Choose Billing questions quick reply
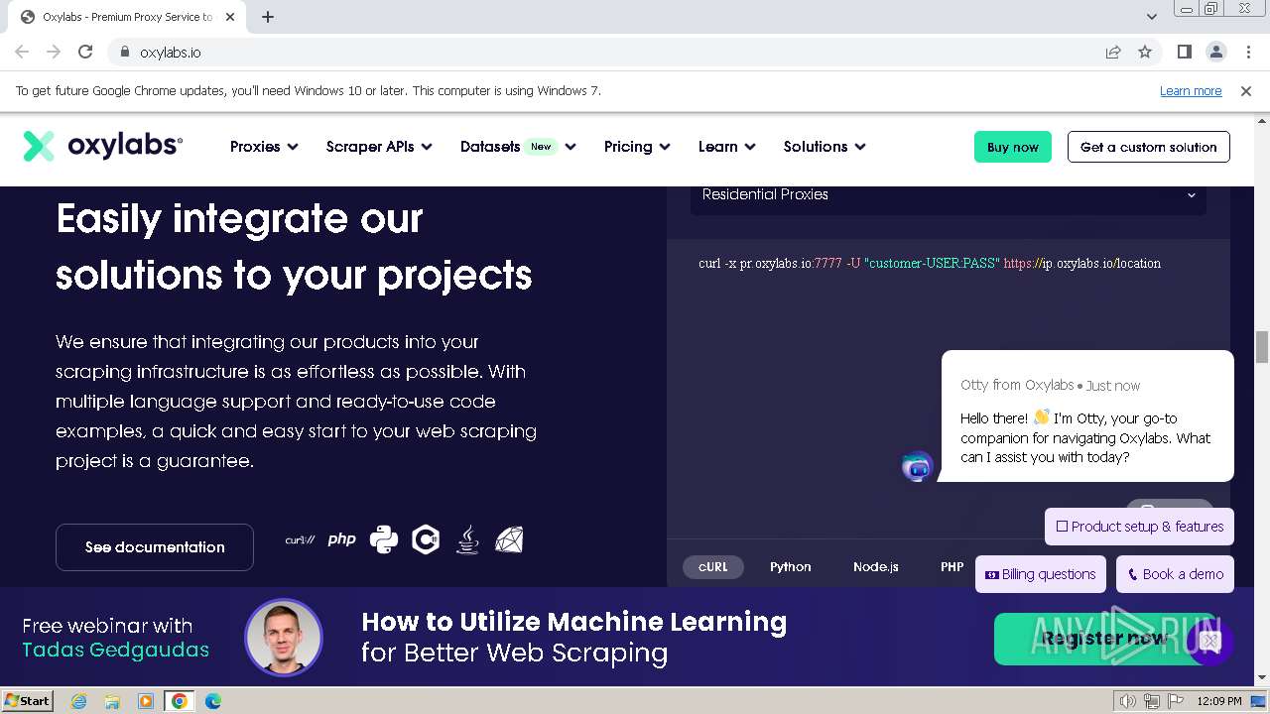Screen dimensions: 1270x714 coord(1041,574)
